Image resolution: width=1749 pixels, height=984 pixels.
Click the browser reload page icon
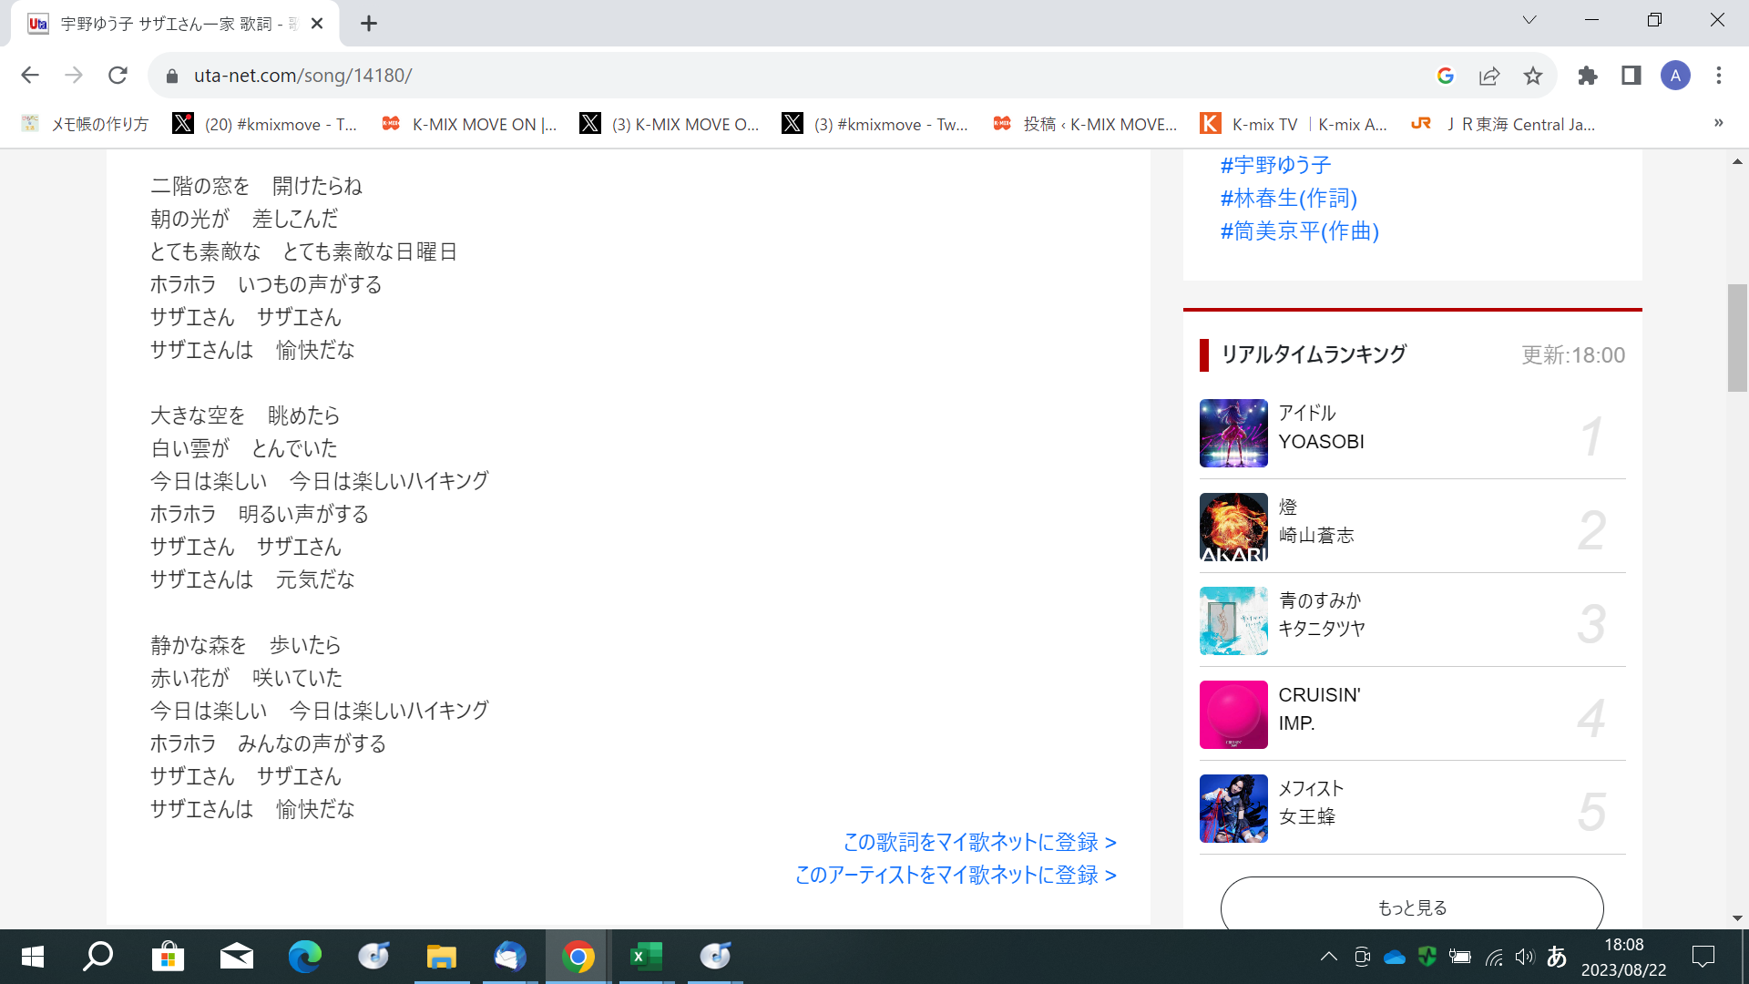point(118,76)
